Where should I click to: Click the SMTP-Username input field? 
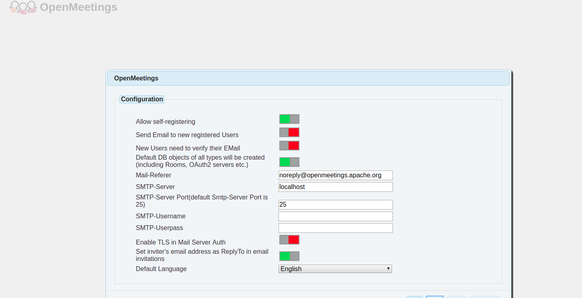coord(336,216)
